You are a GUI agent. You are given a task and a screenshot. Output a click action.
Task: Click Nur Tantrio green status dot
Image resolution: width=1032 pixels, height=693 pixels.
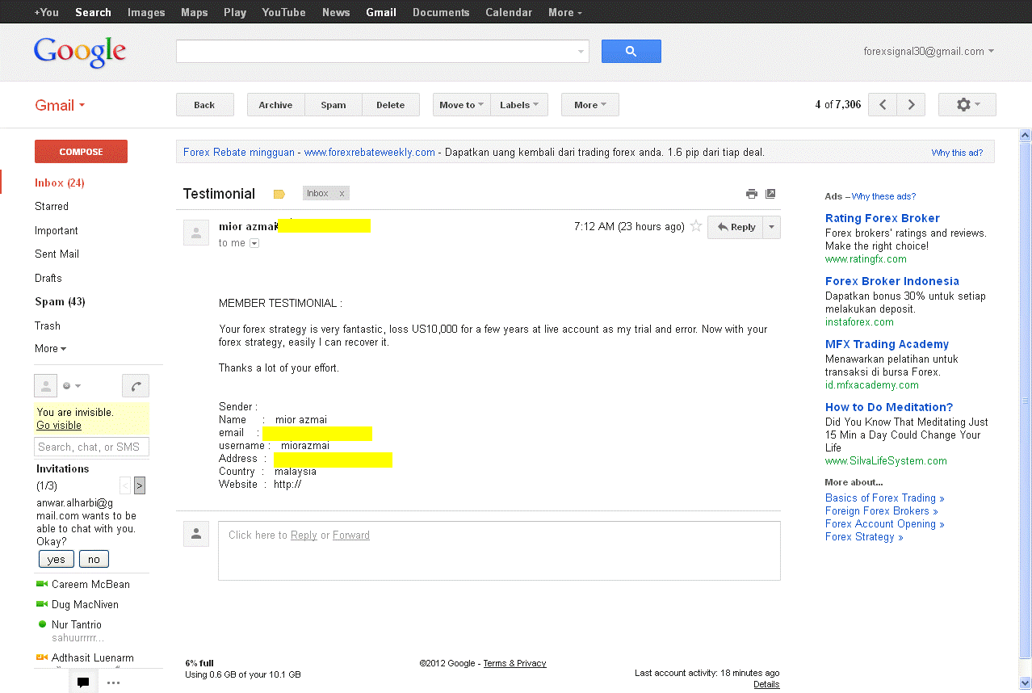(x=42, y=624)
